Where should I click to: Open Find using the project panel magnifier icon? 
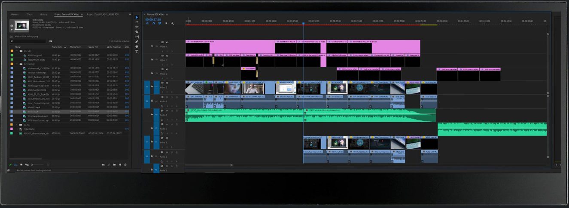[x=109, y=165]
